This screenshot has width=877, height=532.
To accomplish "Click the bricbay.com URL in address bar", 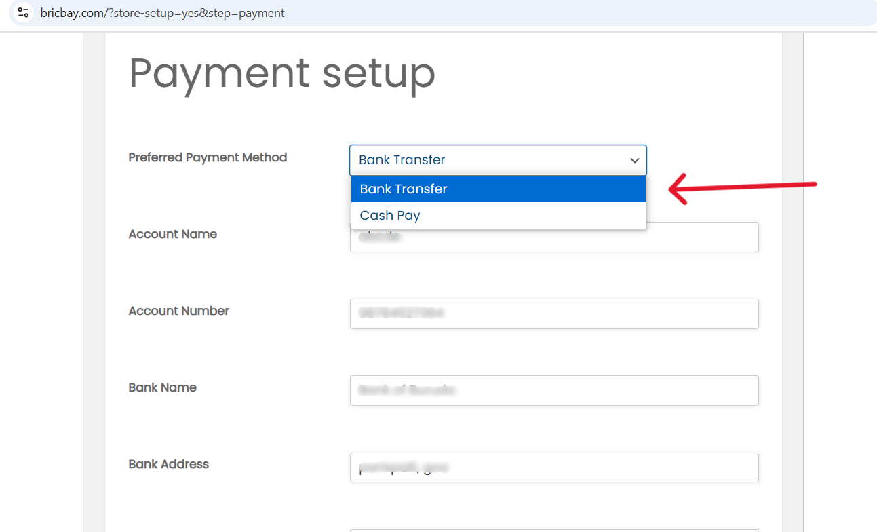I will [162, 13].
